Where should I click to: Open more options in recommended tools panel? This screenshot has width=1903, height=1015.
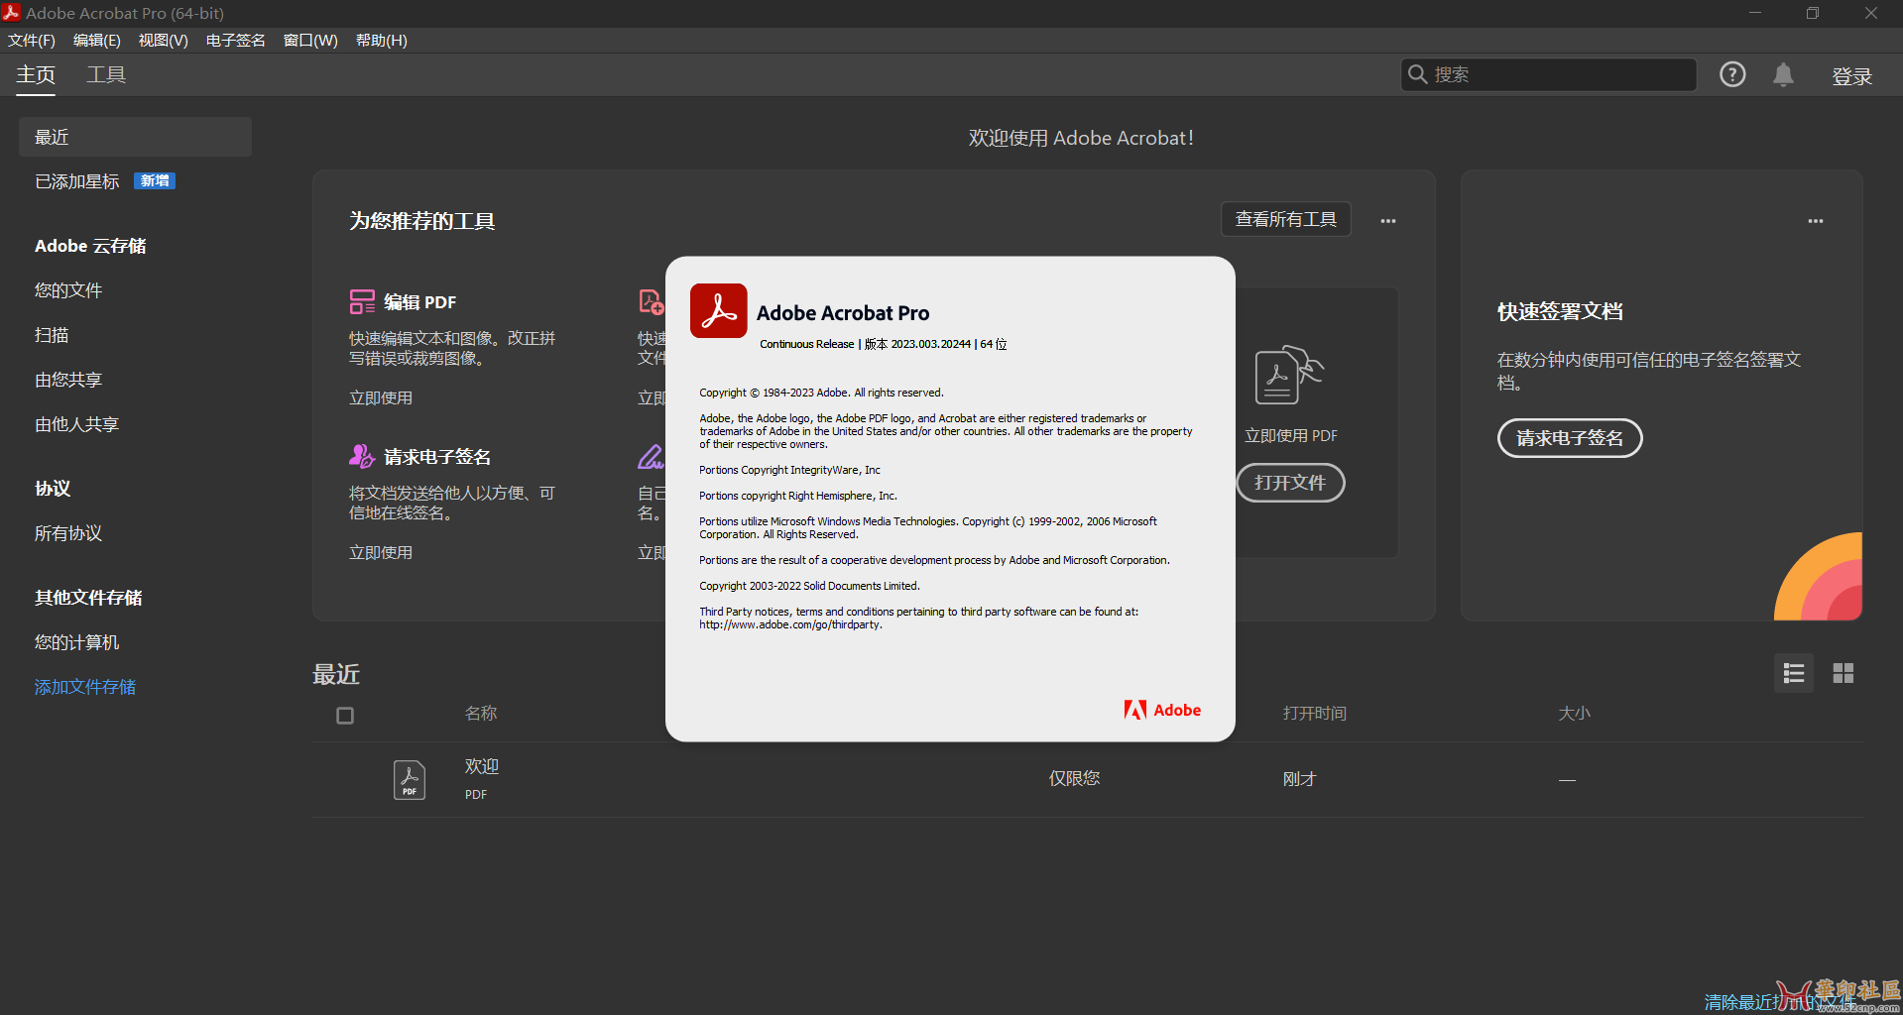[1387, 221]
